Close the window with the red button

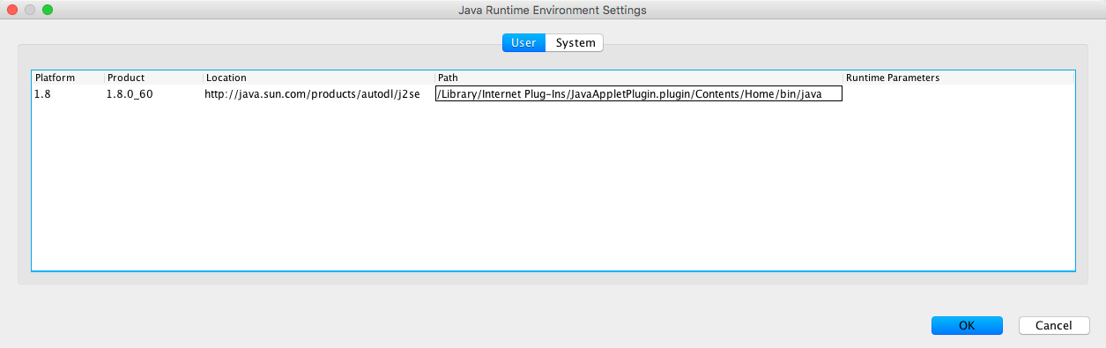click(12, 10)
